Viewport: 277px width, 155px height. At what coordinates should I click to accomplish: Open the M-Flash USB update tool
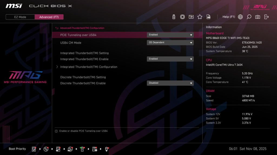click(x=173, y=16)
